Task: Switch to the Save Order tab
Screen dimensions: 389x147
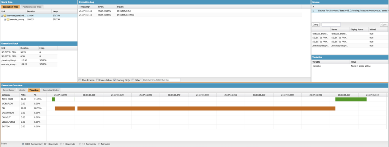Action: (x=9, y=90)
